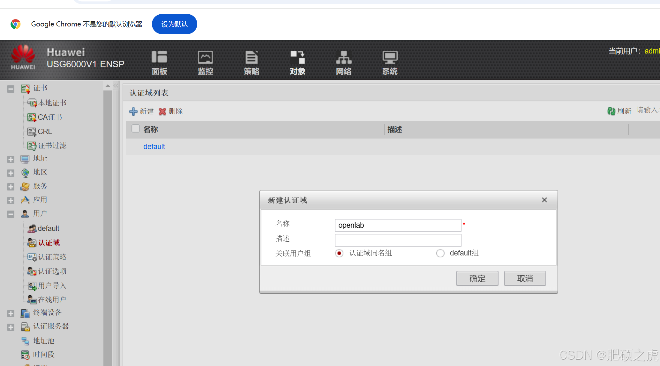Open the 面板 dashboard icon
The width and height of the screenshot is (660, 366).
159,57
